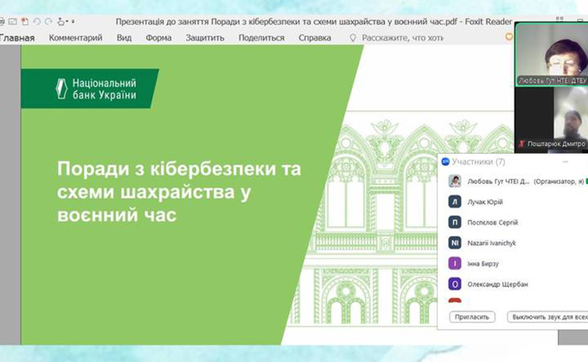Switch to the Защитить ribbon tab

pos(205,38)
